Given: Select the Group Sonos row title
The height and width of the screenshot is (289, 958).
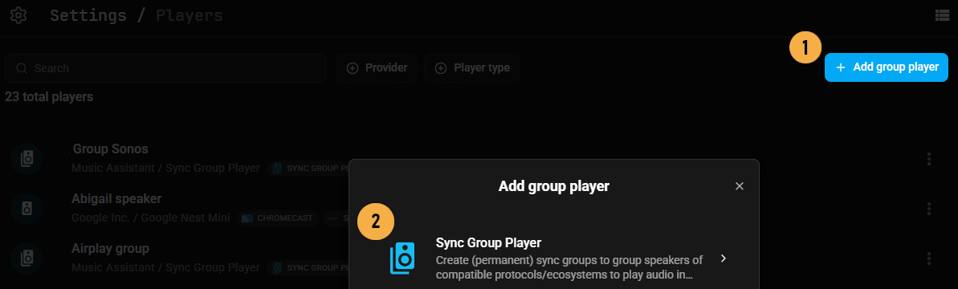Looking at the screenshot, I should tap(110, 149).
